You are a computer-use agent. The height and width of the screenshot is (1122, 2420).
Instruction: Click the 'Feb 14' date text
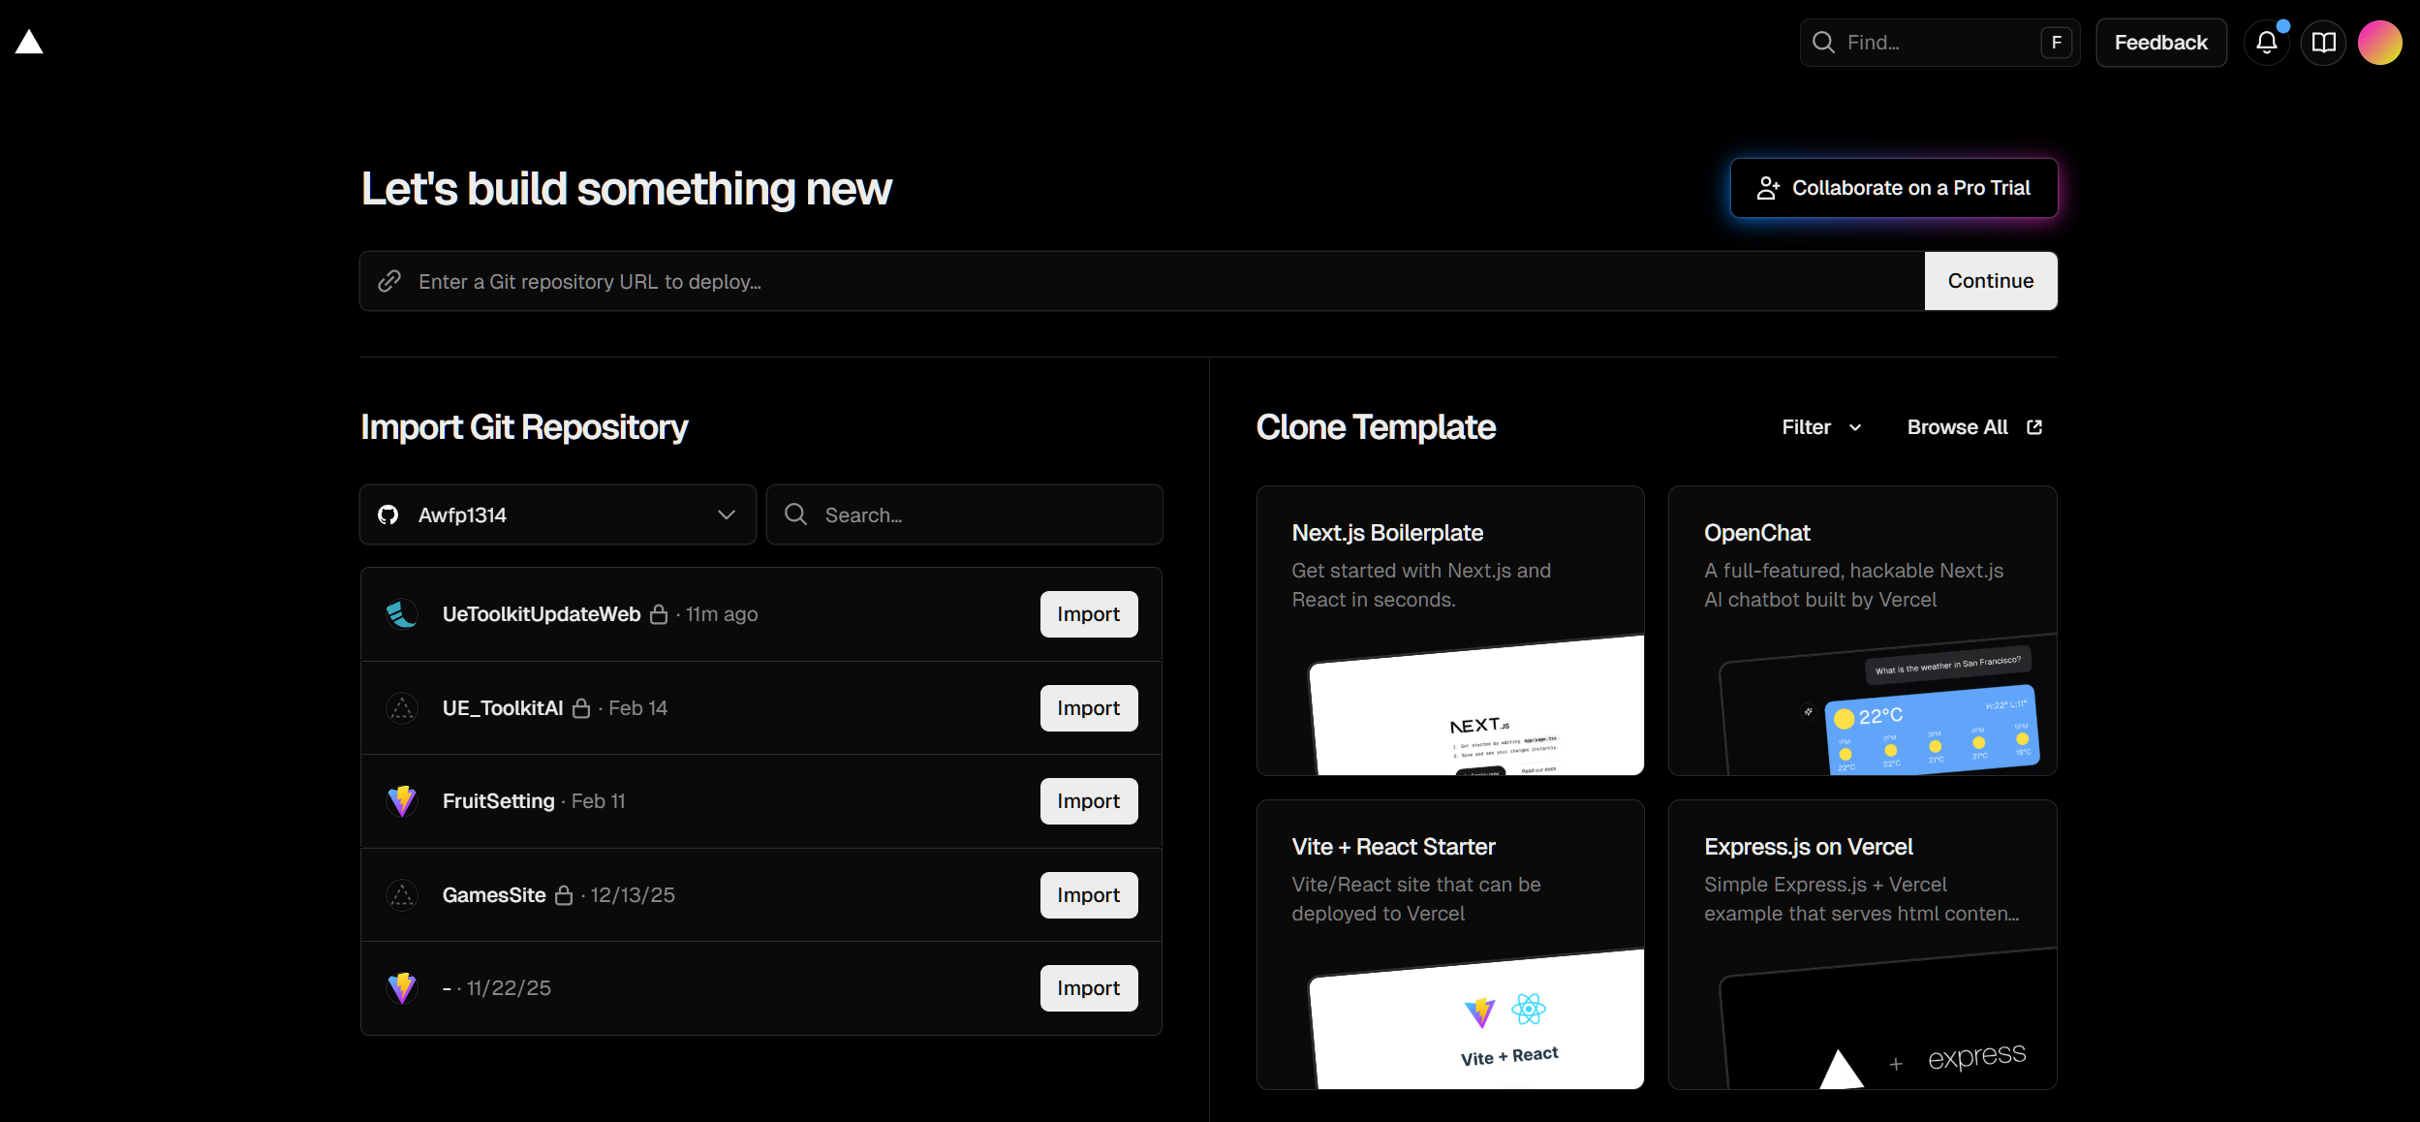pyautogui.click(x=638, y=708)
